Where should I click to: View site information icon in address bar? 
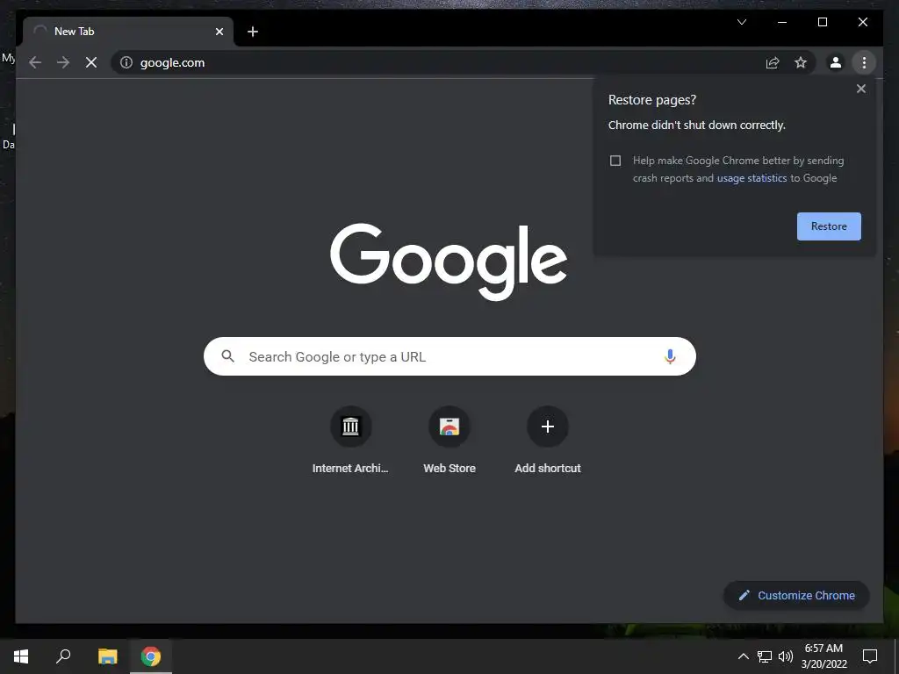(126, 62)
